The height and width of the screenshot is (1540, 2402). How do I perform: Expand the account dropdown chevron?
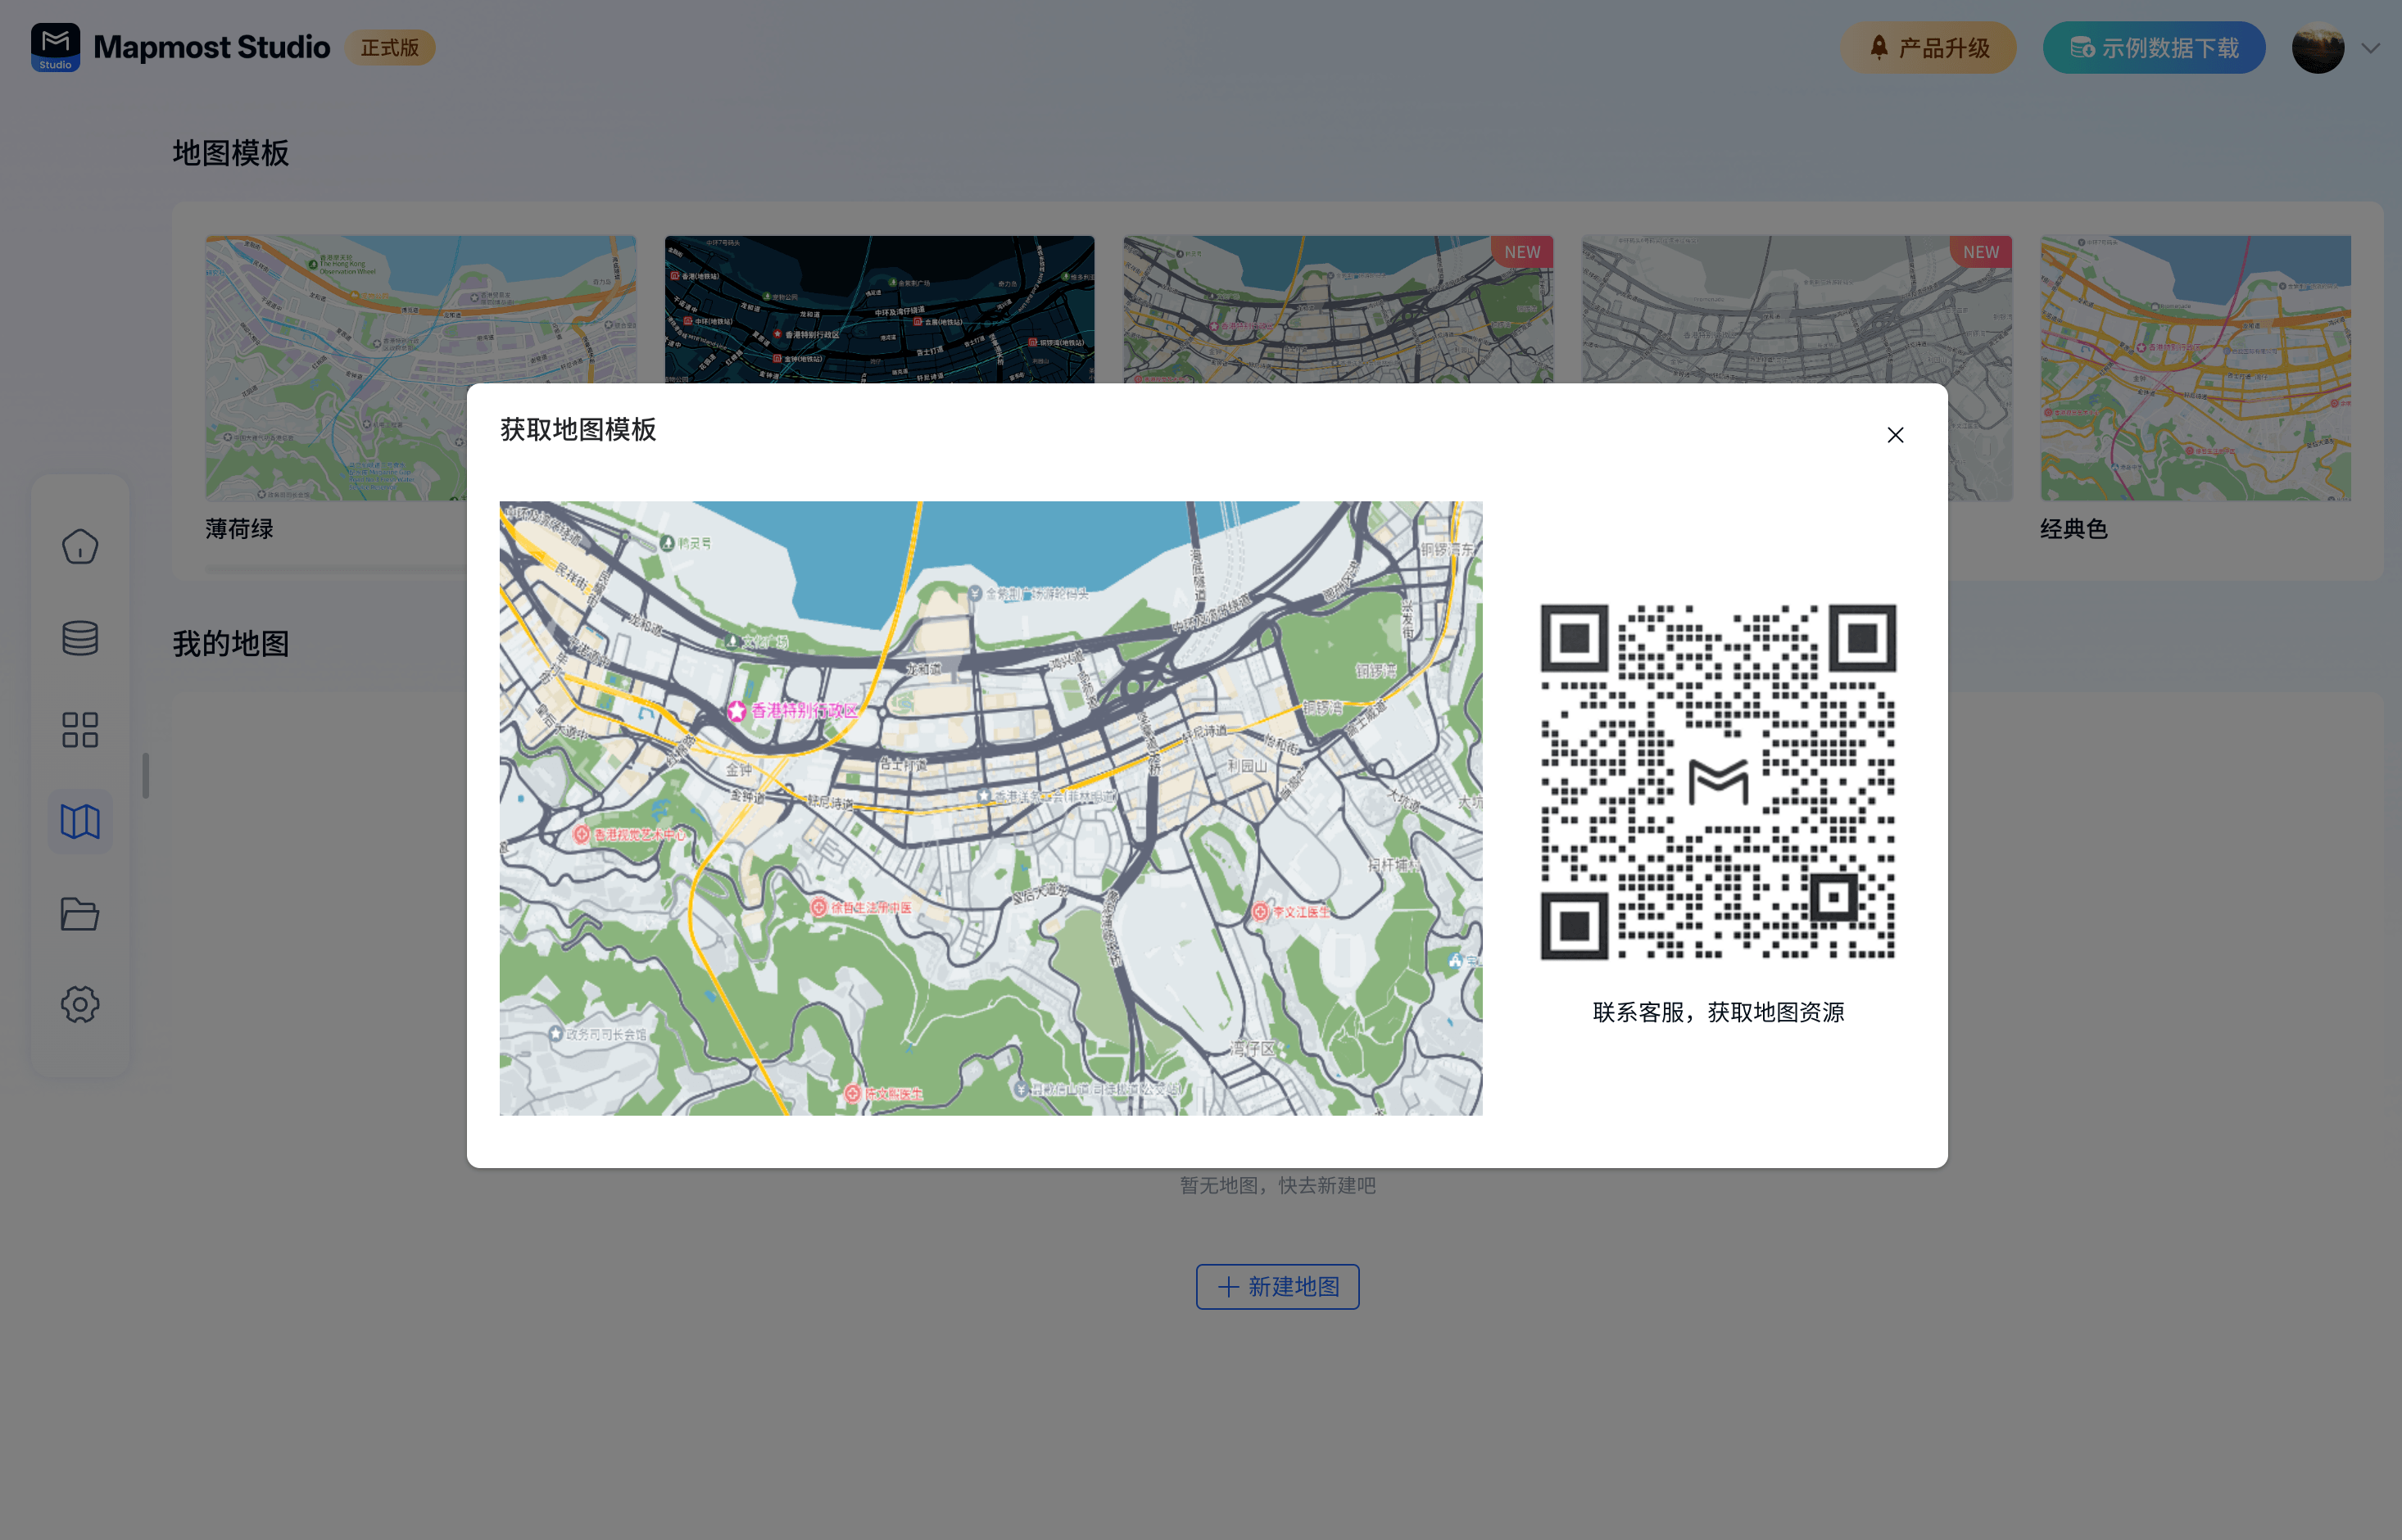tap(2371, 48)
